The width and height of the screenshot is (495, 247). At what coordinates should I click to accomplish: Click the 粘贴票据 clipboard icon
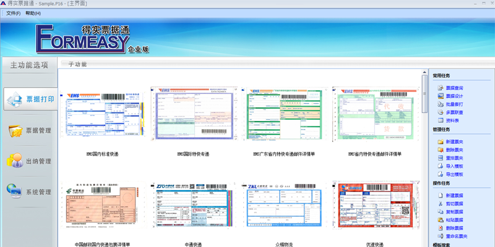[441, 220]
